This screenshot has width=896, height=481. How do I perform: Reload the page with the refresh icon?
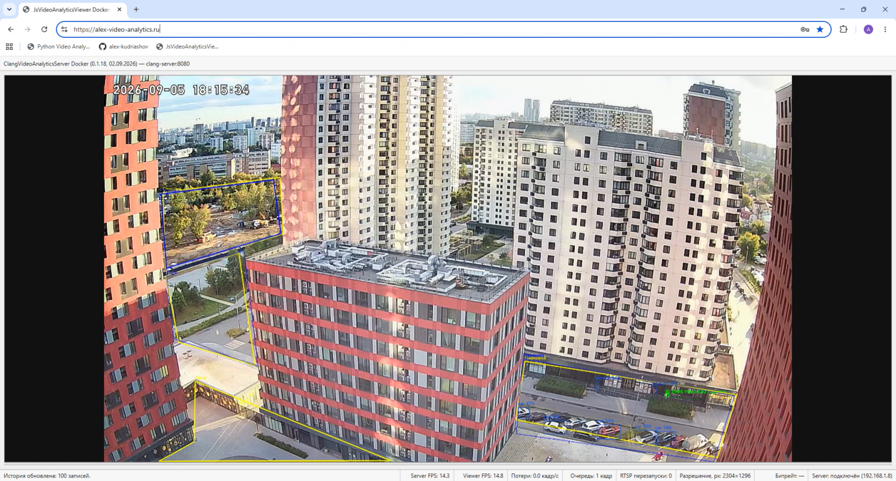44,29
